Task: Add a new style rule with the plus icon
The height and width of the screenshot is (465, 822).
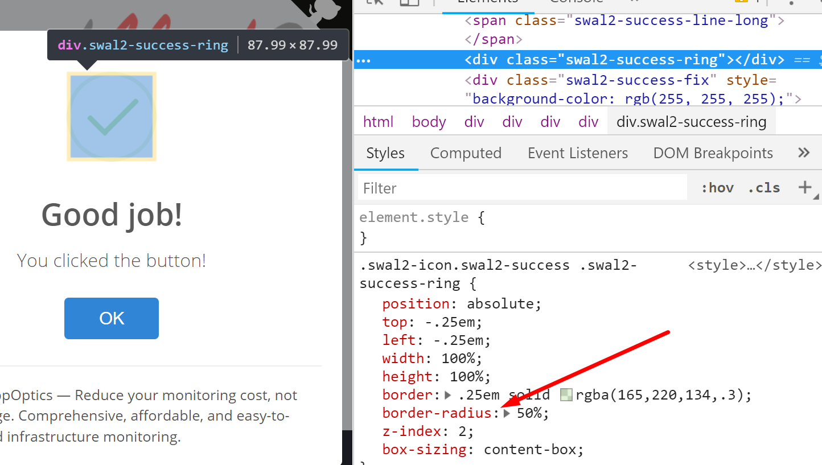Action: point(805,187)
